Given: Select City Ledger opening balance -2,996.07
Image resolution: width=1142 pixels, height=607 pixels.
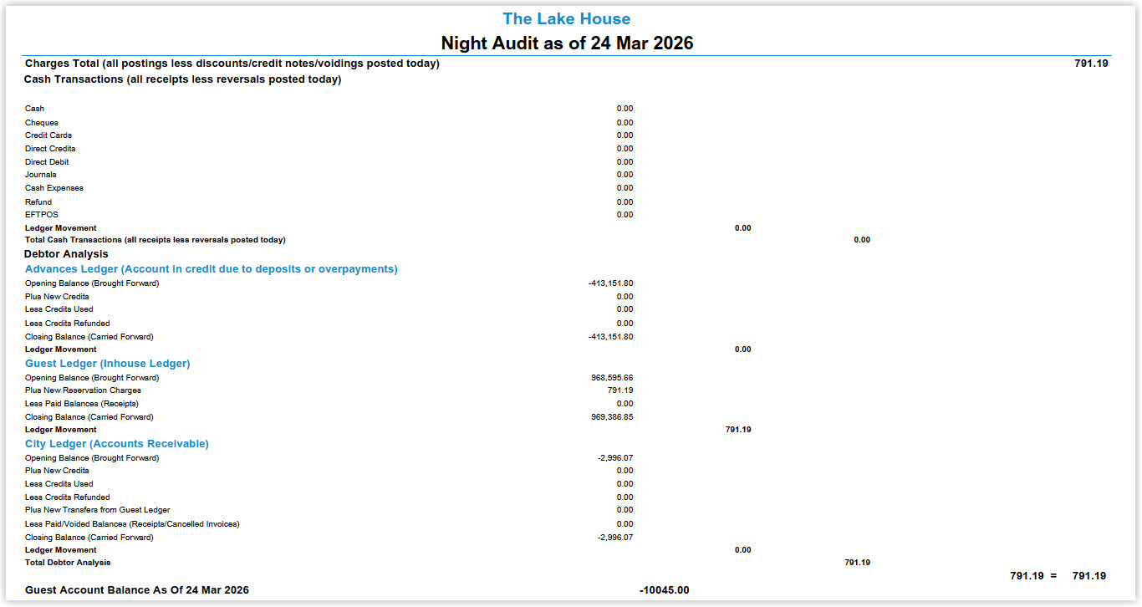Looking at the screenshot, I should point(615,458).
